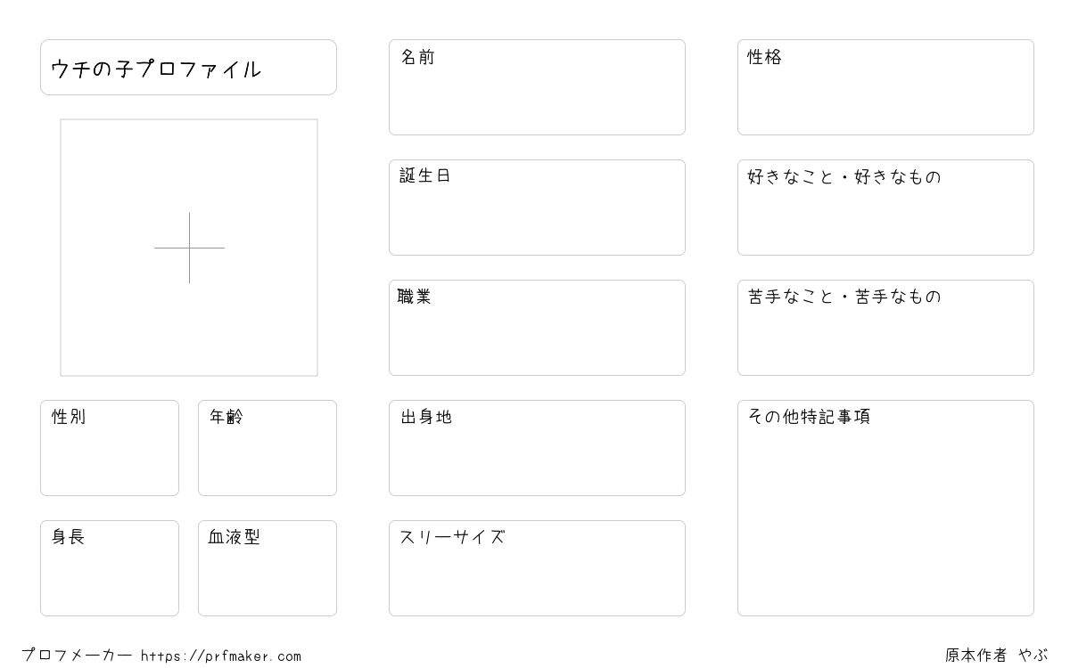Viewport: 1070px width, 668px height.
Task: Select the 年齢 age box
Action: pos(267,448)
